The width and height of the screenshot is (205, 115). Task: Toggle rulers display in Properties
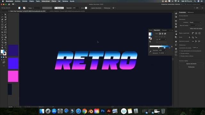click(193, 33)
